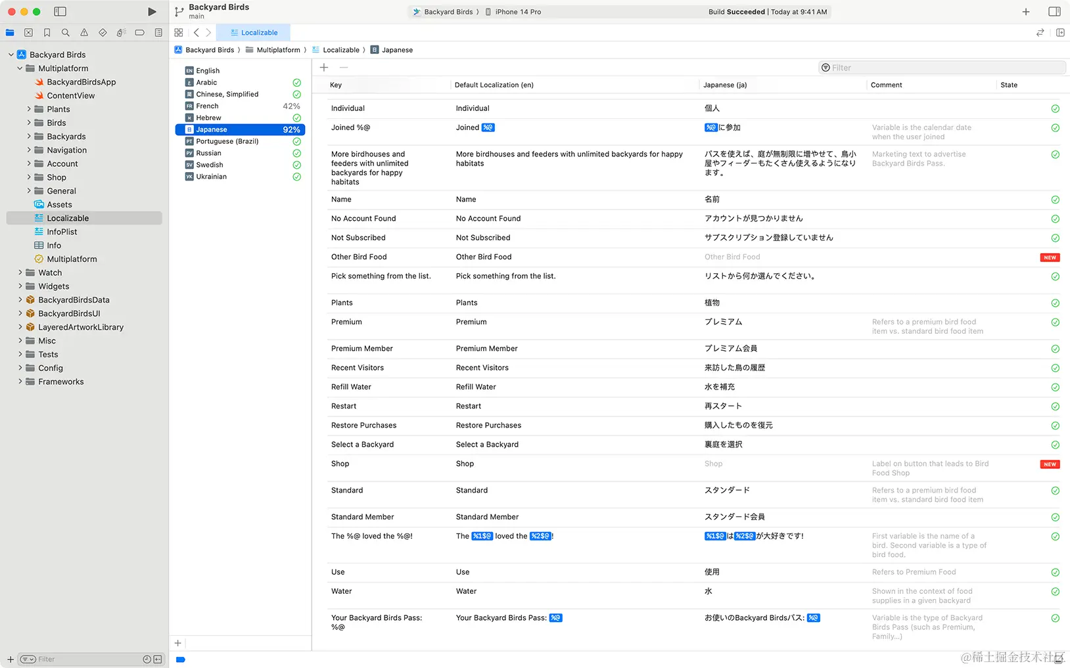Open the Debug navigator
Viewport: 1070px width, 668px height.
click(121, 32)
